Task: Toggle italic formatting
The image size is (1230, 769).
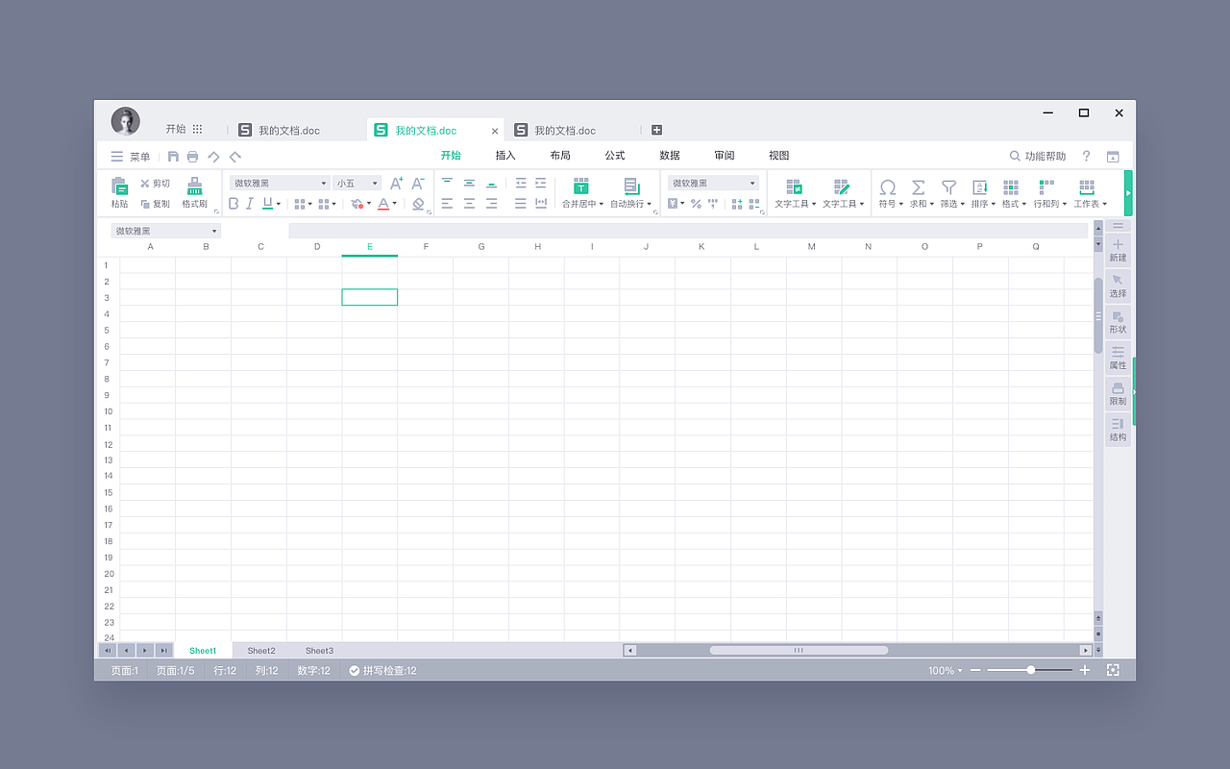Action: (x=250, y=204)
